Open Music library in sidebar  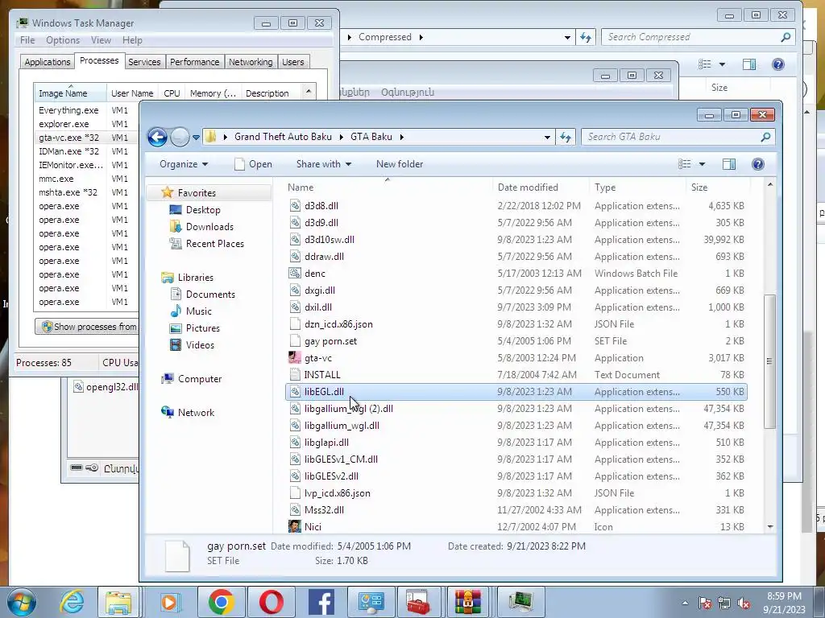(198, 311)
